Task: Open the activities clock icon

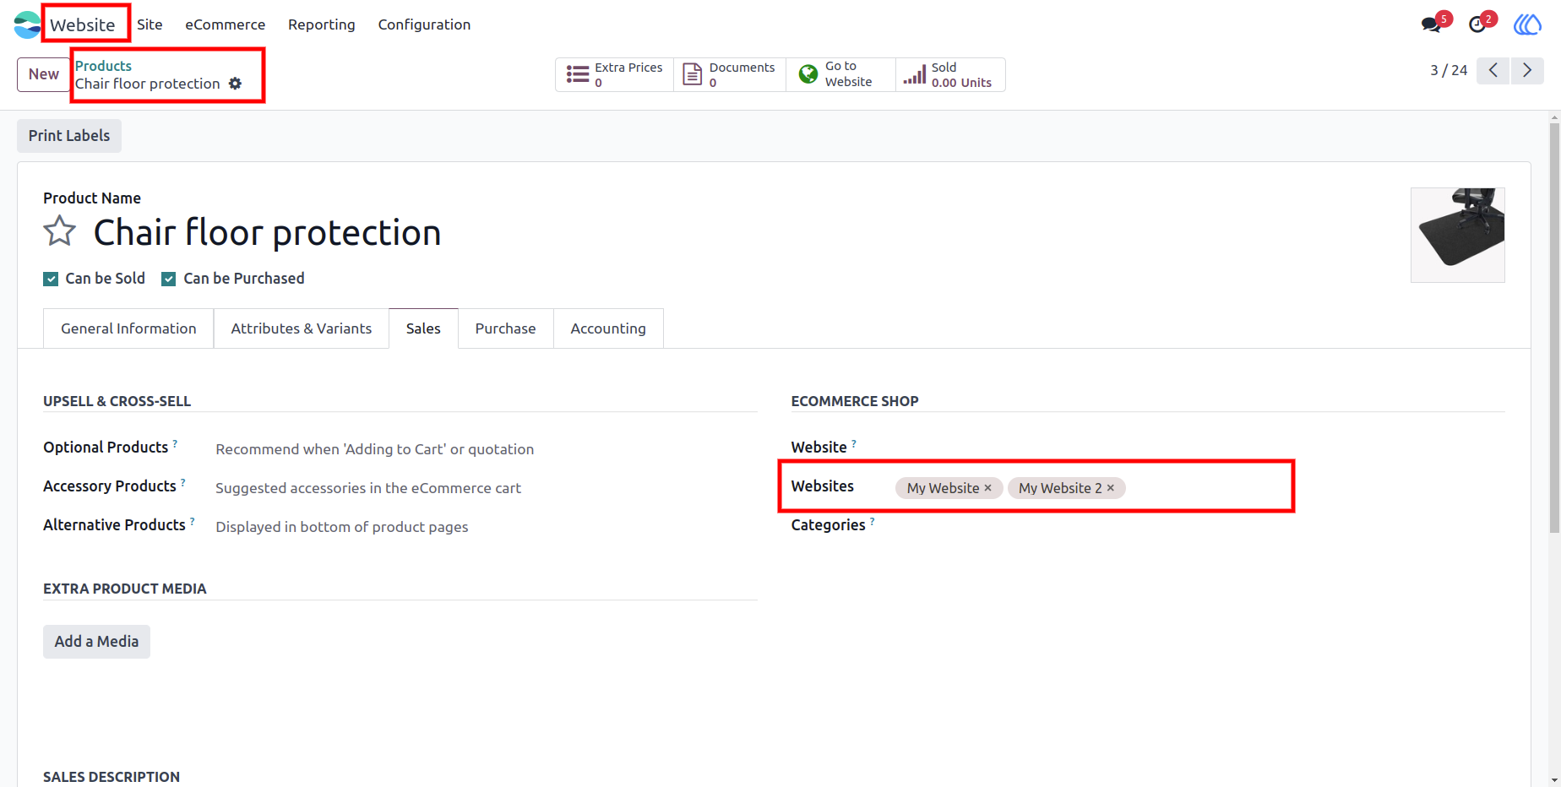Action: [x=1477, y=24]
